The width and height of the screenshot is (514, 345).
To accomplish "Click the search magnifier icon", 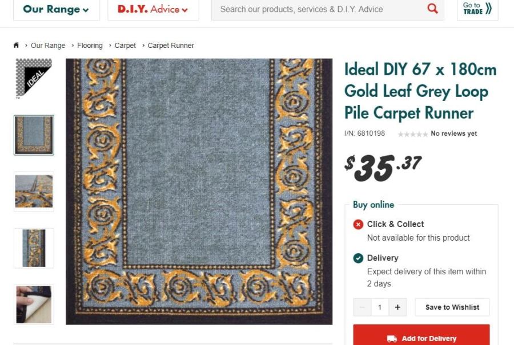I will pos(432,9).
